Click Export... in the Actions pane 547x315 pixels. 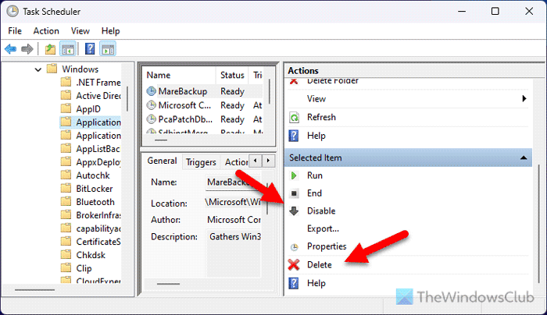[x=323, y=228]
